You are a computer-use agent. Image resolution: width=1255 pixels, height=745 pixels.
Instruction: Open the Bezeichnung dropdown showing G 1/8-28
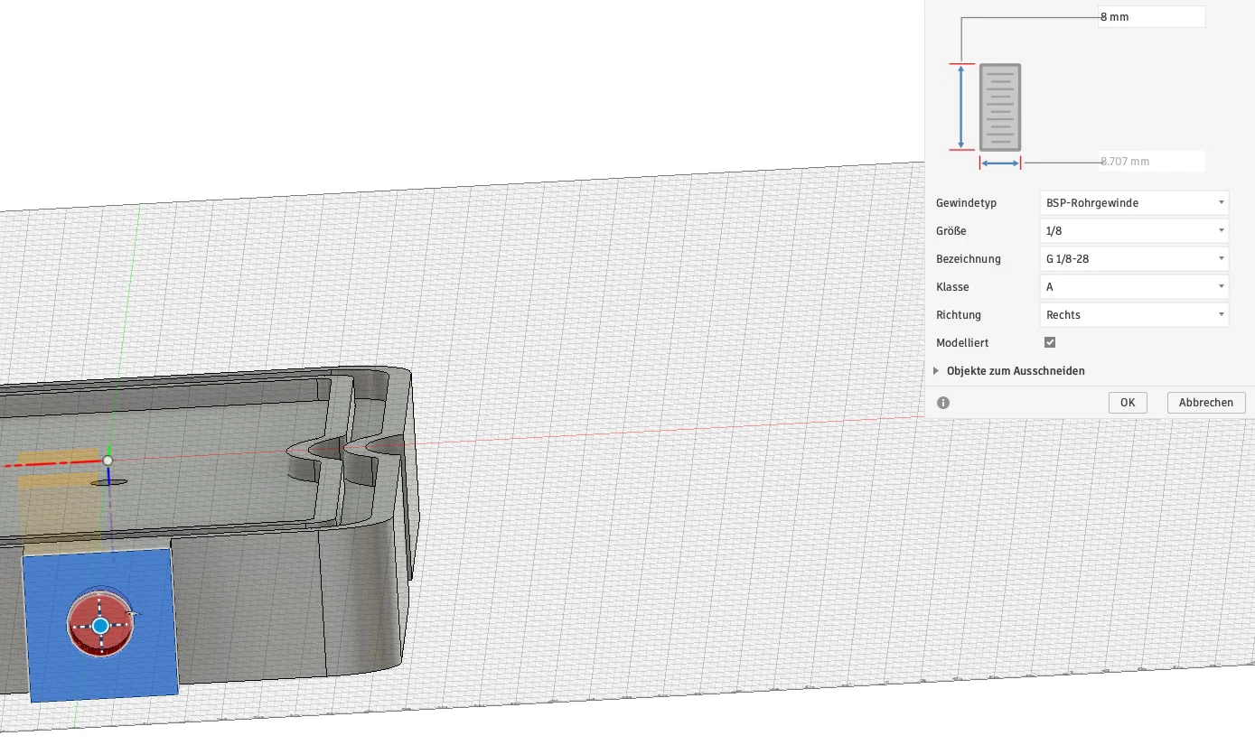pos(1134,259)
